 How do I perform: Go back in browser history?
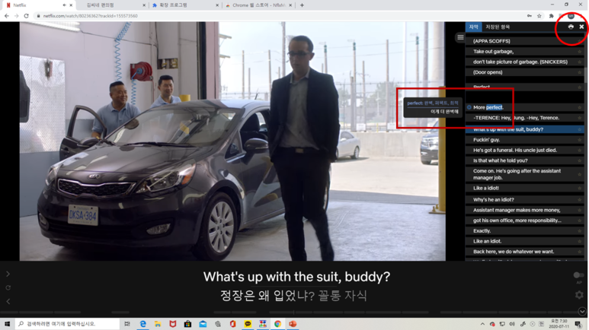[6, 16]
